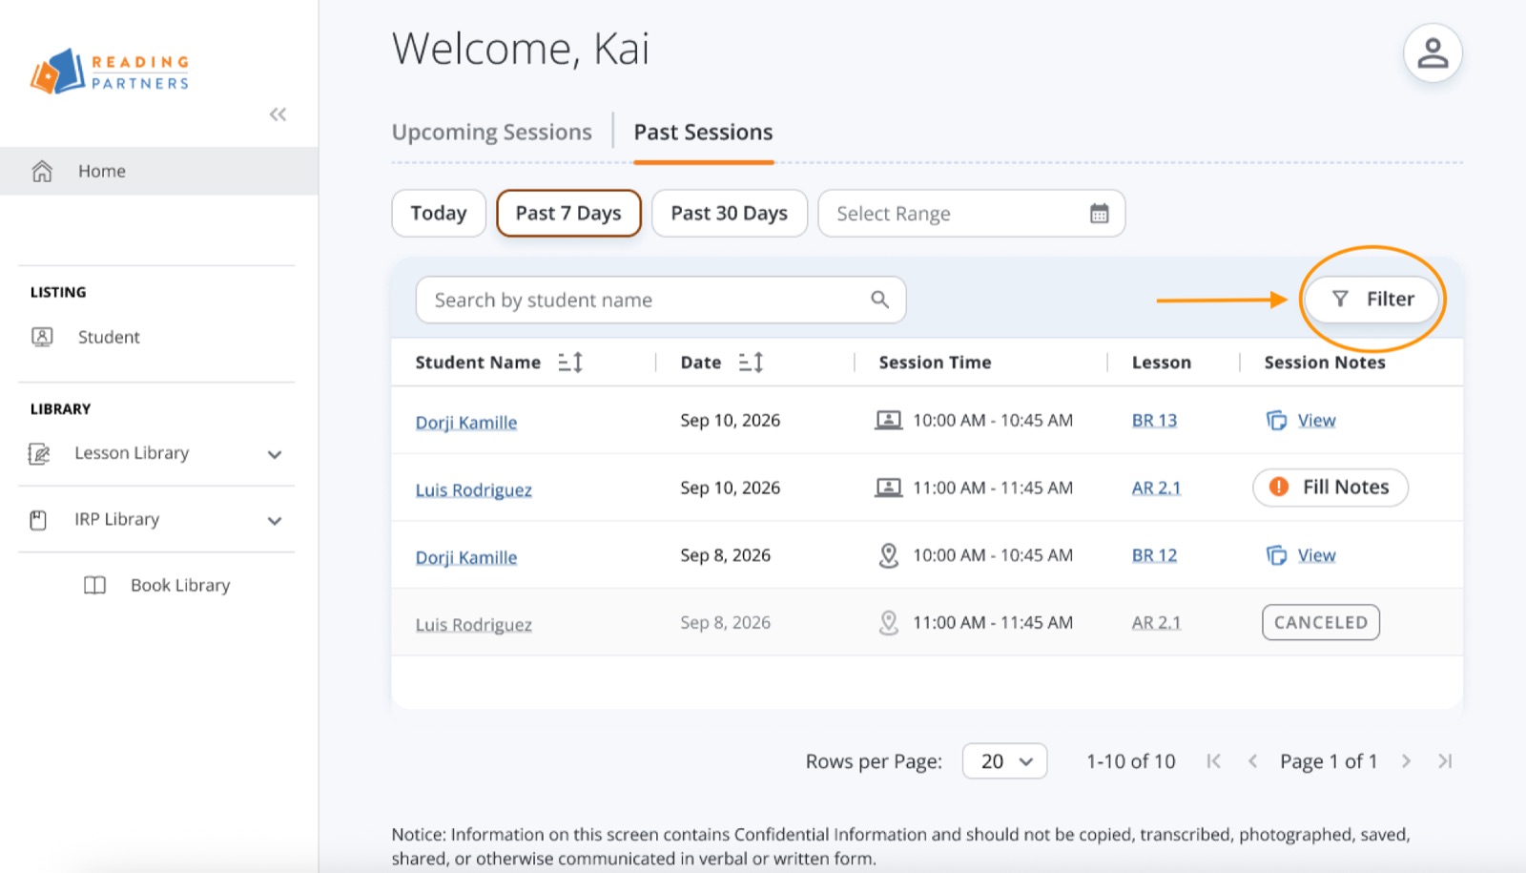The width and height of the screenshot is (1526, 873).
Task: Go to previous page arrow
Action: click(1252, 761)
